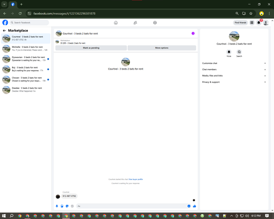
Task: Start a voice clip with microphone icon
Action: click(57, 206)
